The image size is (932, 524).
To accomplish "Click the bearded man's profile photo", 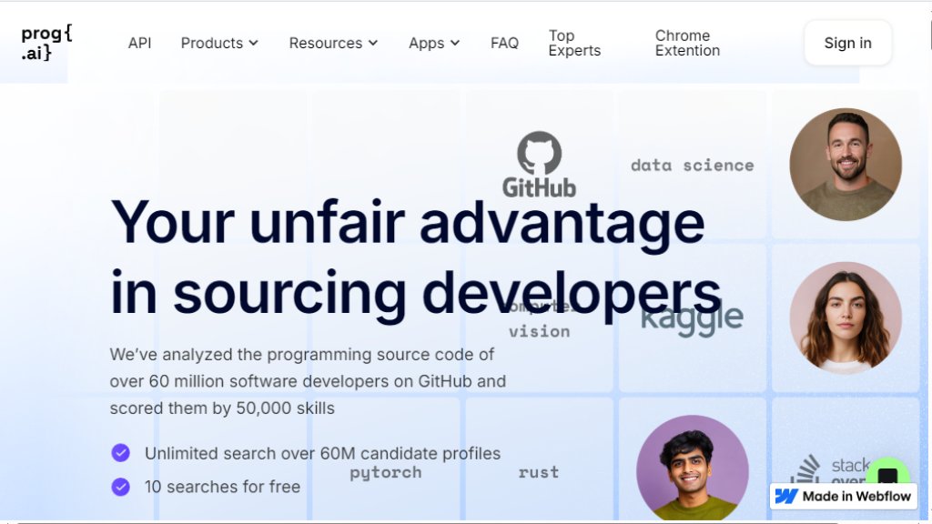I will 846,165.
